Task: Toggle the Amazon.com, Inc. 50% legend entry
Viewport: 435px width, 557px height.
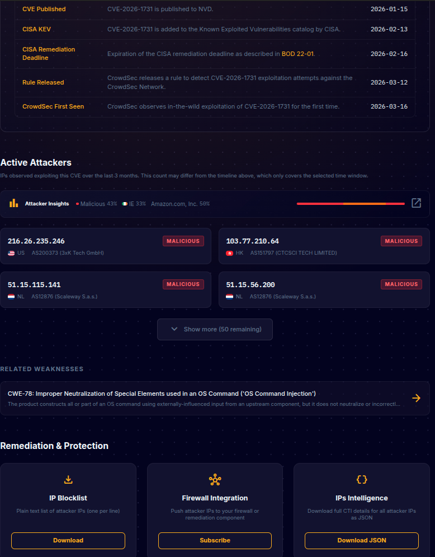Action: click(180, 203)
